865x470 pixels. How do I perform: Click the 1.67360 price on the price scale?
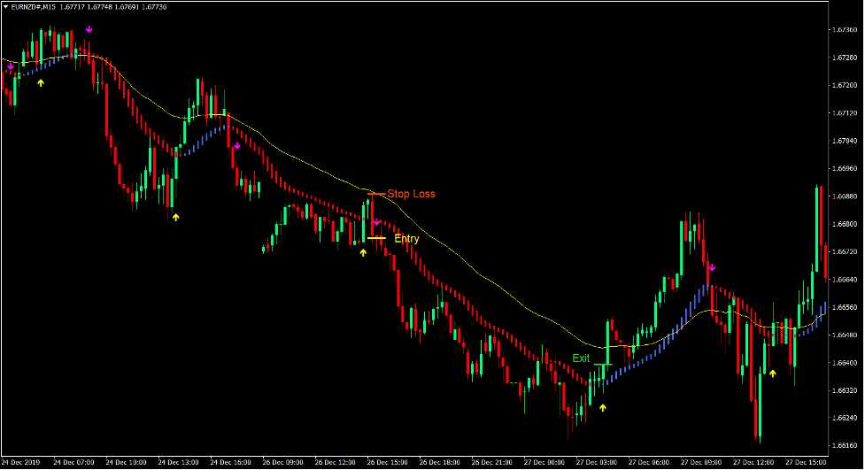point(844,30)
